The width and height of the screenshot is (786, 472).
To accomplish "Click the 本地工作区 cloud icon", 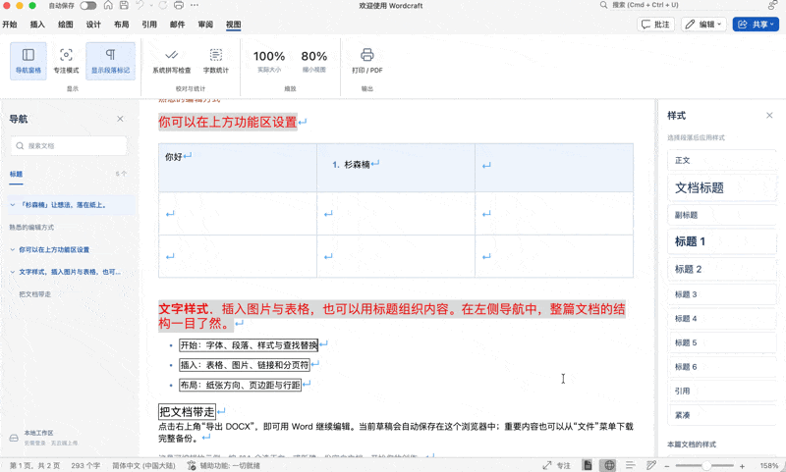I will [x=14, y=438].
